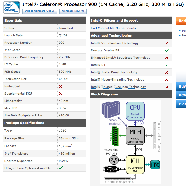
Task: Open Intel Virtualization Technology link
Action: click(x=115, y=43)
